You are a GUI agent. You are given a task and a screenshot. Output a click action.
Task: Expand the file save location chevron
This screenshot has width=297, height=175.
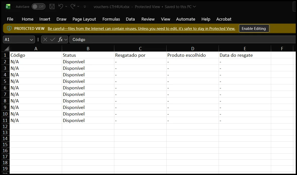(194, 7)
